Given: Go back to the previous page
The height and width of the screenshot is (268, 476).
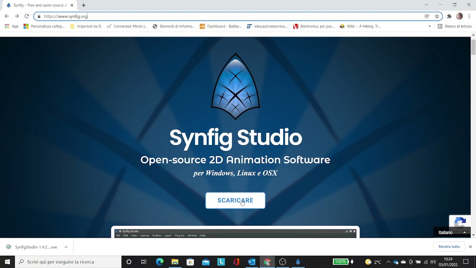Looking at the screenshot, I should pyautogui.click(x=7, y=16).
